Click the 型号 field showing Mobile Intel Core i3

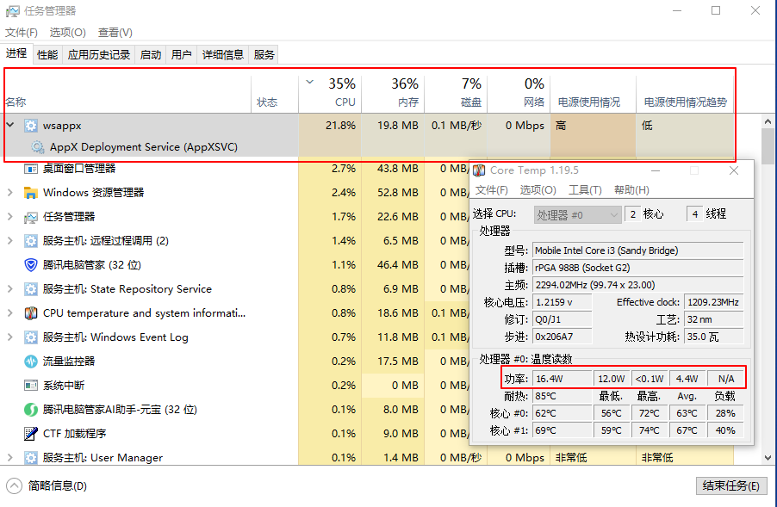tap(638, 250)
